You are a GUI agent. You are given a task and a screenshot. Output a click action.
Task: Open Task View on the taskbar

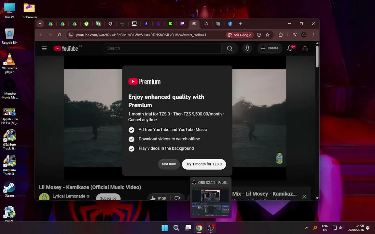tap(188, 228)
